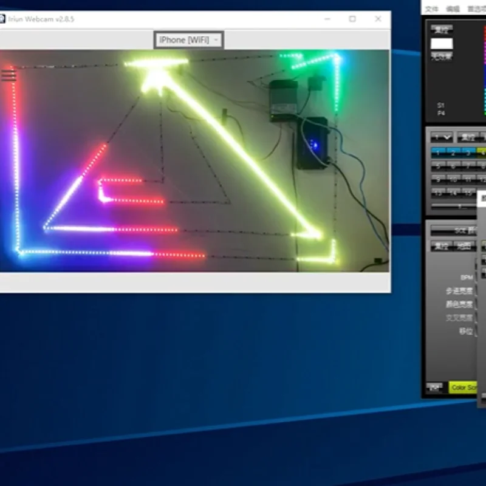
Task: Open the 文件 menu in the lighting software
Action: click(431, 9)
